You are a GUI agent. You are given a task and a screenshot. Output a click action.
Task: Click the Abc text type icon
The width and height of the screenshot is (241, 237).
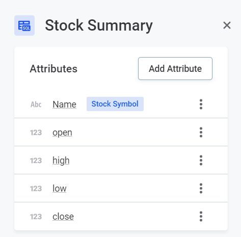coord(36,104)
